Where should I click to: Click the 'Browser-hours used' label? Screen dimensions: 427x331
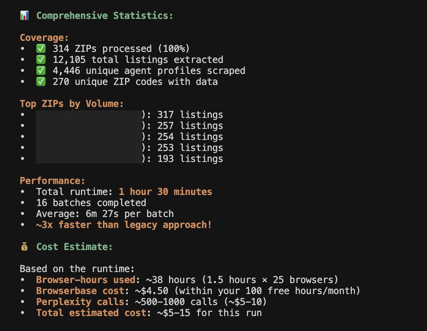coord(86,280)
